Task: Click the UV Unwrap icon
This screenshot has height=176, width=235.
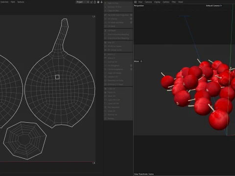Action: (105, 19)
